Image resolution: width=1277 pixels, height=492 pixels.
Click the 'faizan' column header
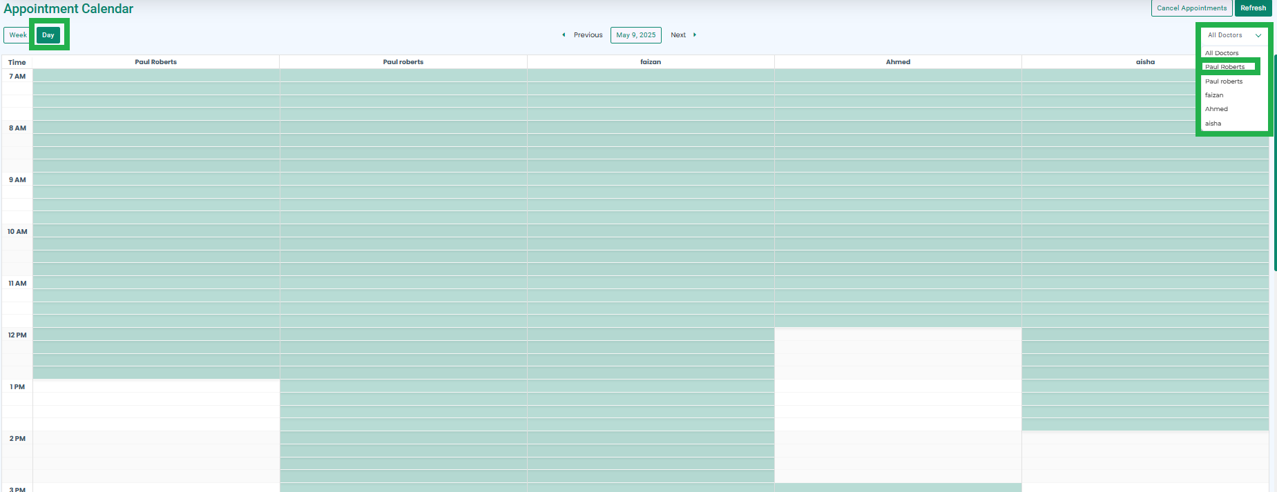pyautogui.click(x=651, y=62)
